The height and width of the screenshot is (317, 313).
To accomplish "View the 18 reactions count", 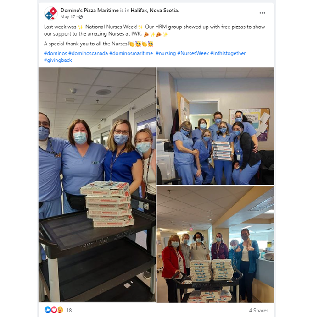I will tap(69, 310).
